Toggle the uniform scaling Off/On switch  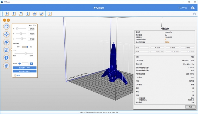coord(25,47)
